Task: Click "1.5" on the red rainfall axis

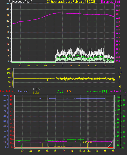Action: [x=11, y=127]
